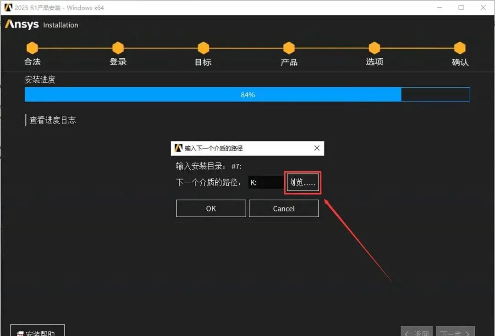
Task: Click the 输入安装目录: #7: text
Action: point(209,166)
